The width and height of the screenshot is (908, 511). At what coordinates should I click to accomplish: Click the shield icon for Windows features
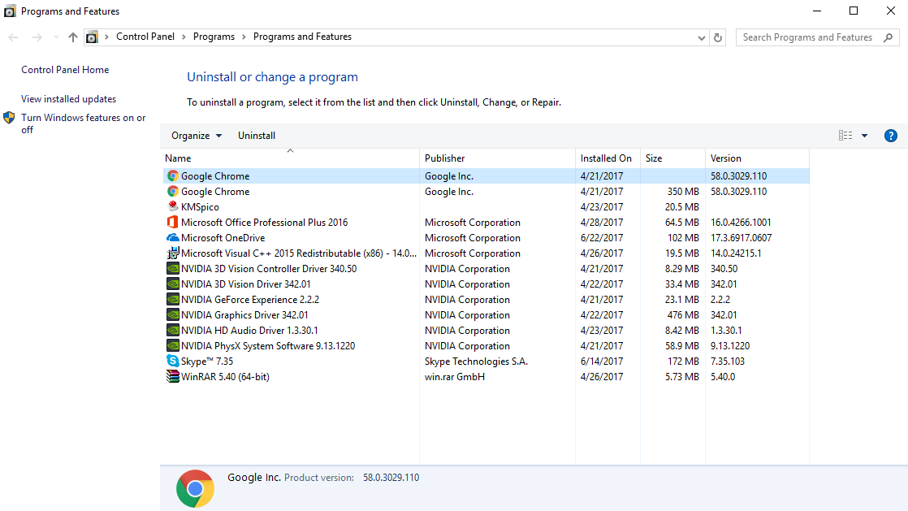point(9,118)
